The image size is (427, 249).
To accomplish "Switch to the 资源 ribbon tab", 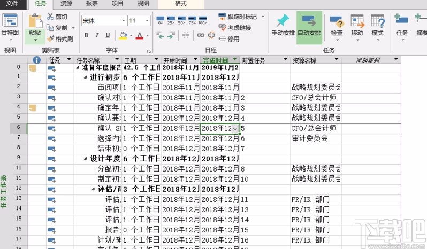I will [x=66, y=4].
